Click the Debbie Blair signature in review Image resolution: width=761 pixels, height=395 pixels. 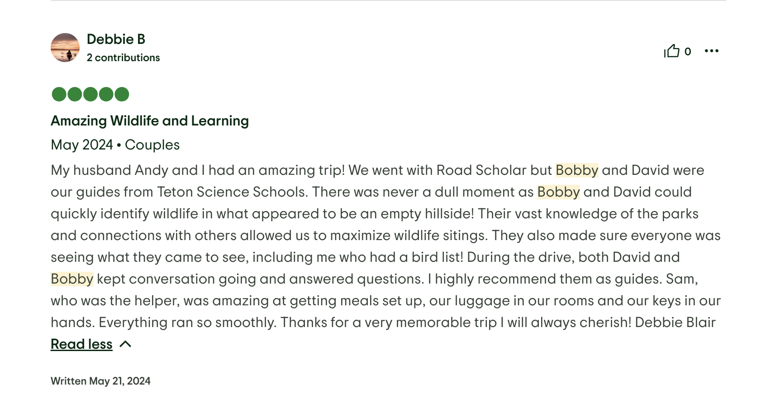(675, 323)
